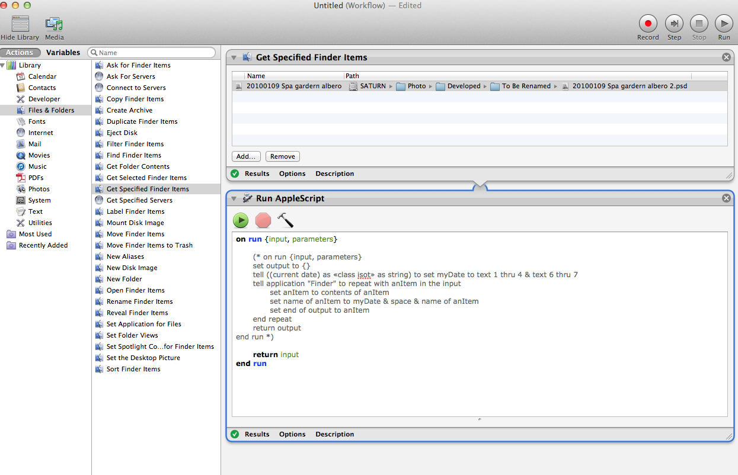
Task: Collapse the Library disclosure triangle
Action: [3, 65]
